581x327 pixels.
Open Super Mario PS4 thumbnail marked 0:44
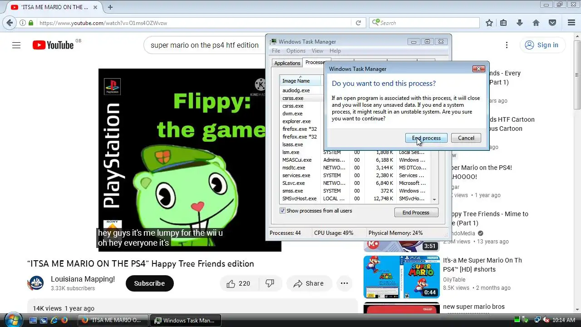pyautogui.click(x=402, y=277)
